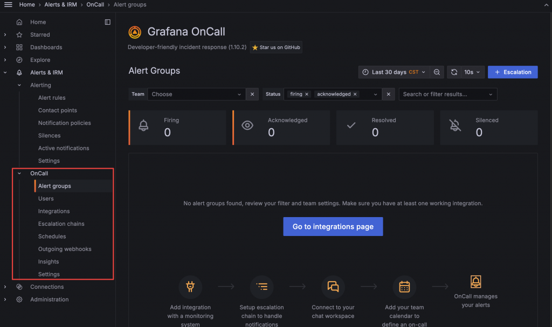Viewport: 552px width, 327px height.
Task: Open the Team Choose dropdown
Action: pyautogui.click(x=196, y=94)
